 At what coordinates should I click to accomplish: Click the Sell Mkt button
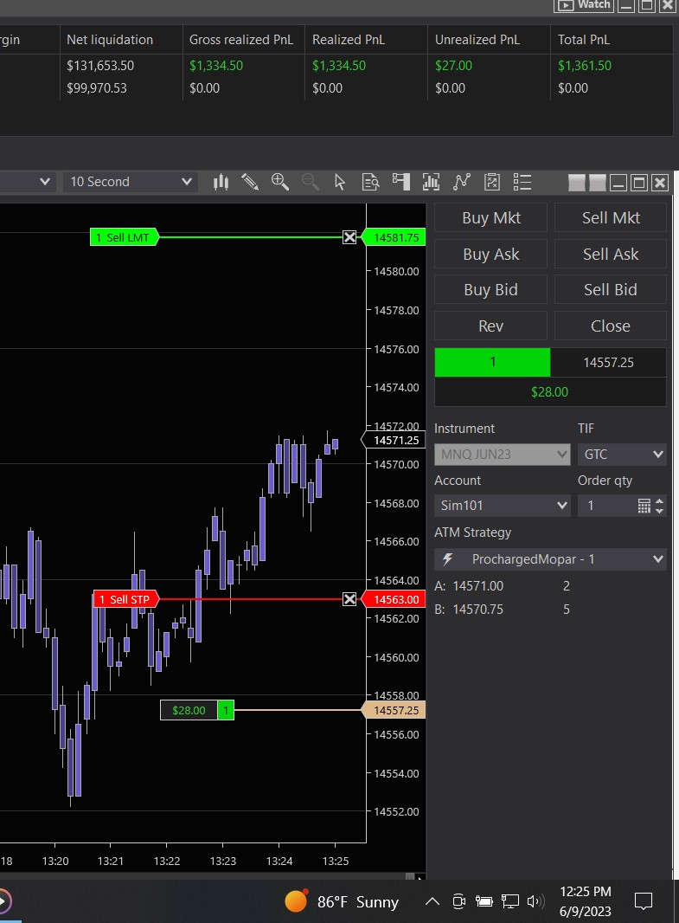pos(610,218)
